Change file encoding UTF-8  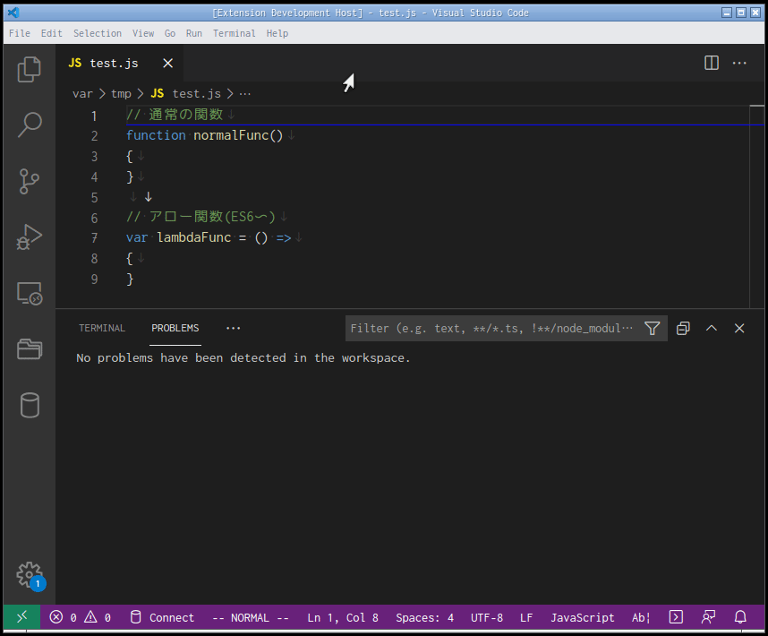[x=487, y=617]
